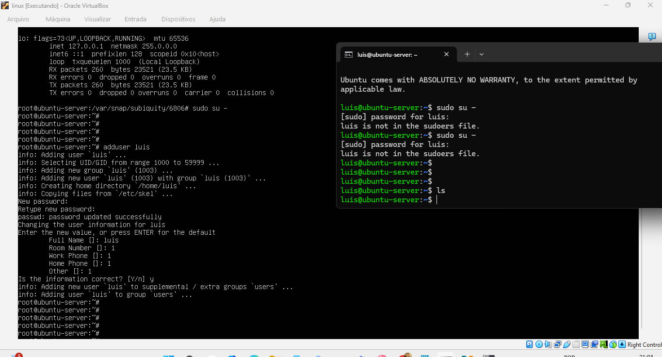Open the audio settings status icon

pyautogui.click(x=549, y=344)
